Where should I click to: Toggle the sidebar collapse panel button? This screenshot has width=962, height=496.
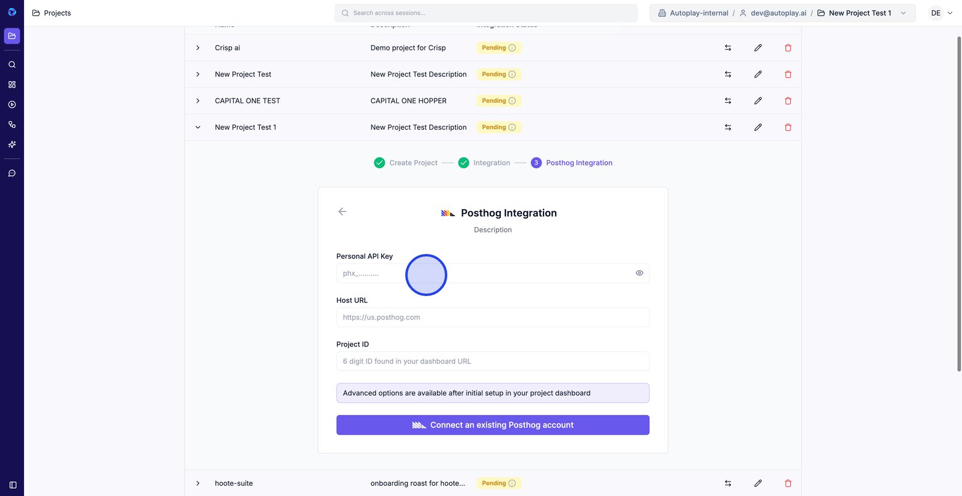pyautogui.click(x=13, y=485)
